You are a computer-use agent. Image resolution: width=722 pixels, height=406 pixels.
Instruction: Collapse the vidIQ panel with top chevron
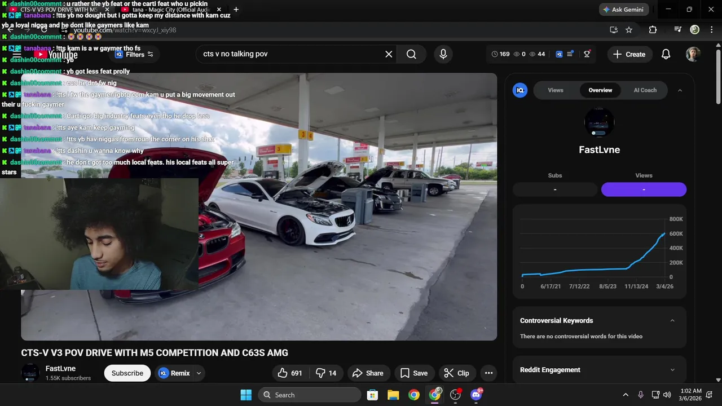click(x=680, y=90)
